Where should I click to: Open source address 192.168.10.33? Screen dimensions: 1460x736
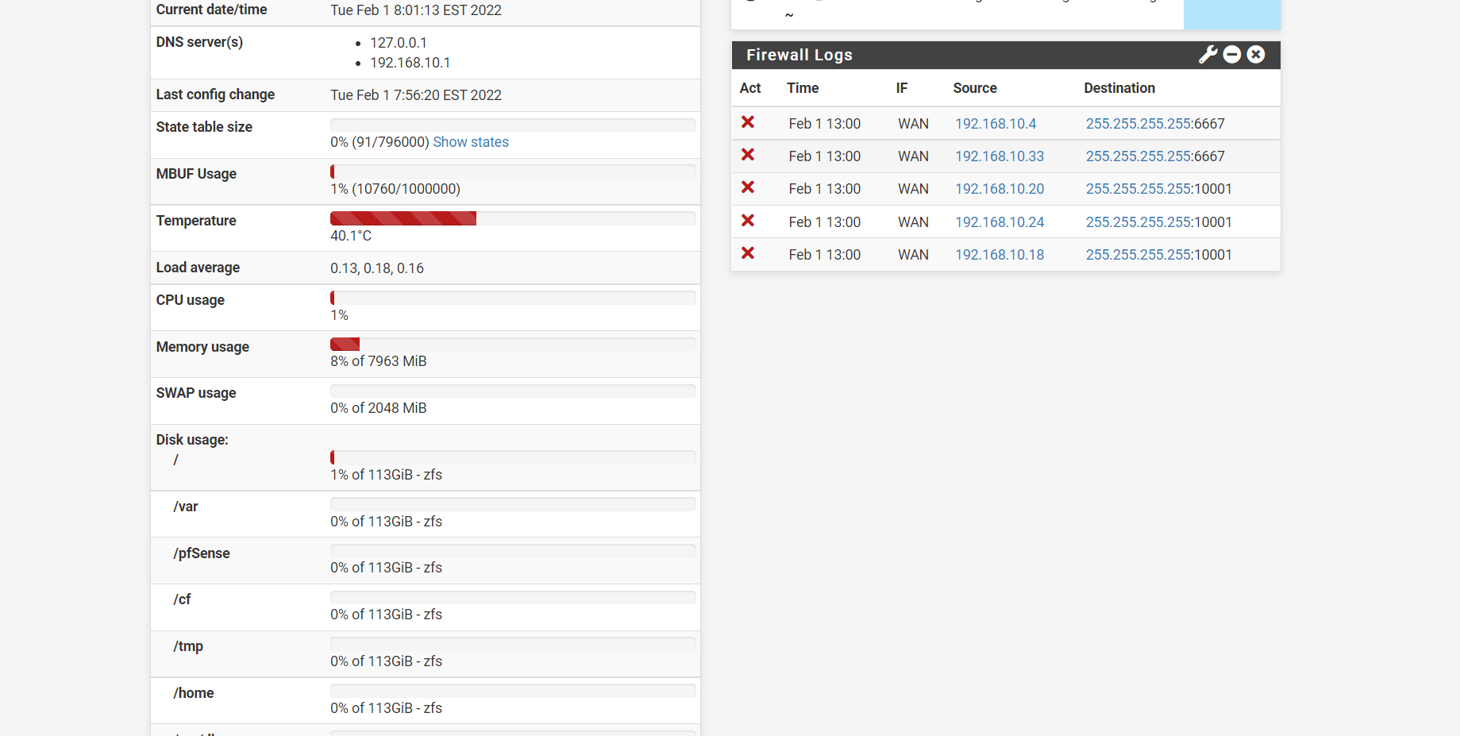click(x=1000, y=156)
